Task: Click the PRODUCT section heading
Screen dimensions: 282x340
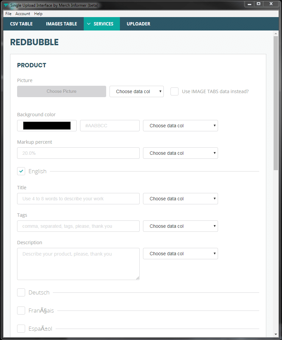Action: [31, 65]
